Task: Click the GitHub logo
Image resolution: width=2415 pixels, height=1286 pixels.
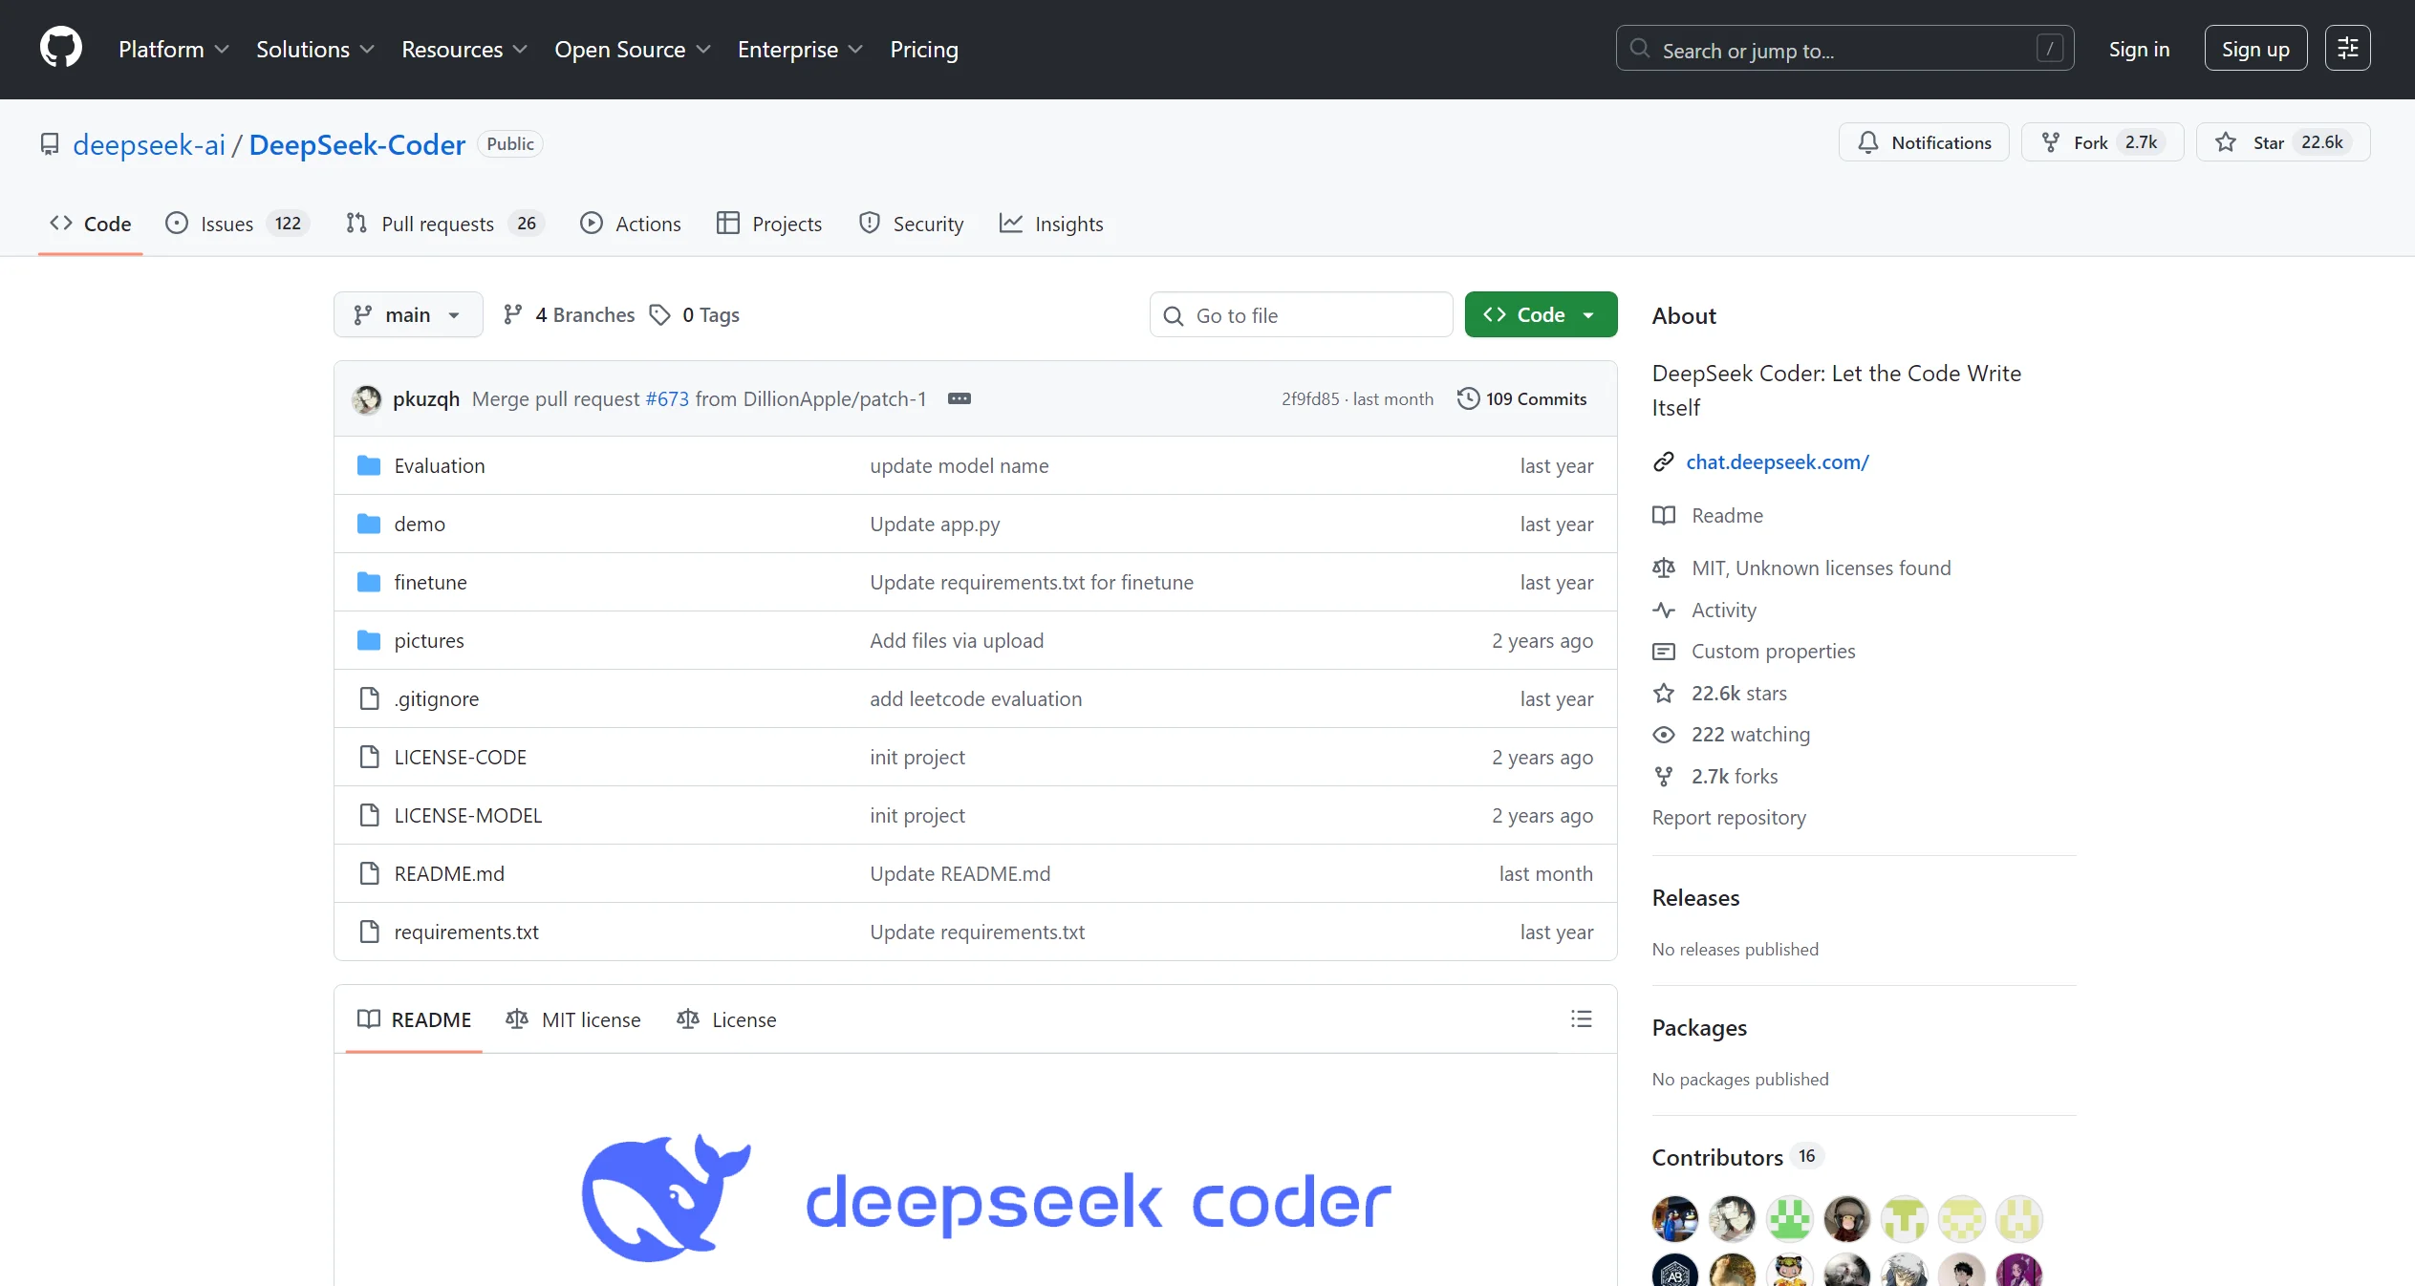Action: pos(60,47)
